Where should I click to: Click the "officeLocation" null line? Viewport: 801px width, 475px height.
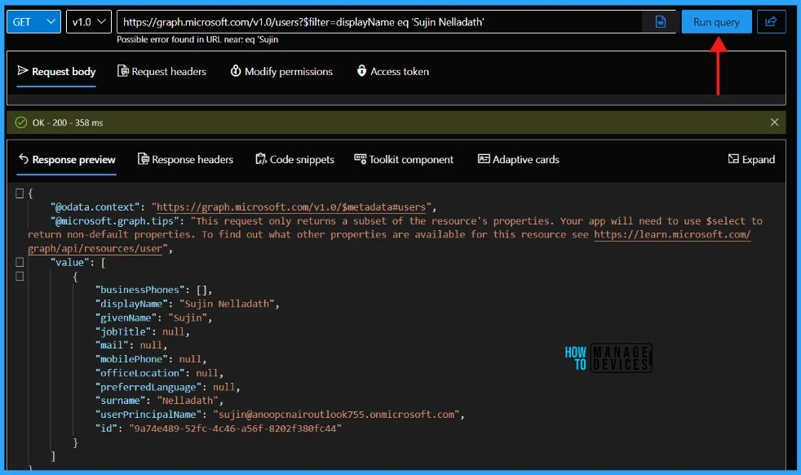tap(159, 373)
